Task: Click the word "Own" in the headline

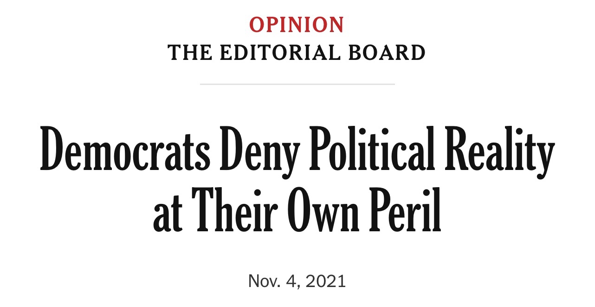Action: (322, 209)
